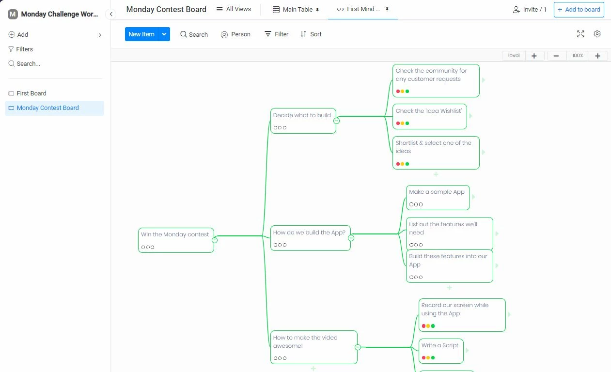Add node below Build these features node
The height and width of the screenshot is (372, 611).
coord(449,288)
